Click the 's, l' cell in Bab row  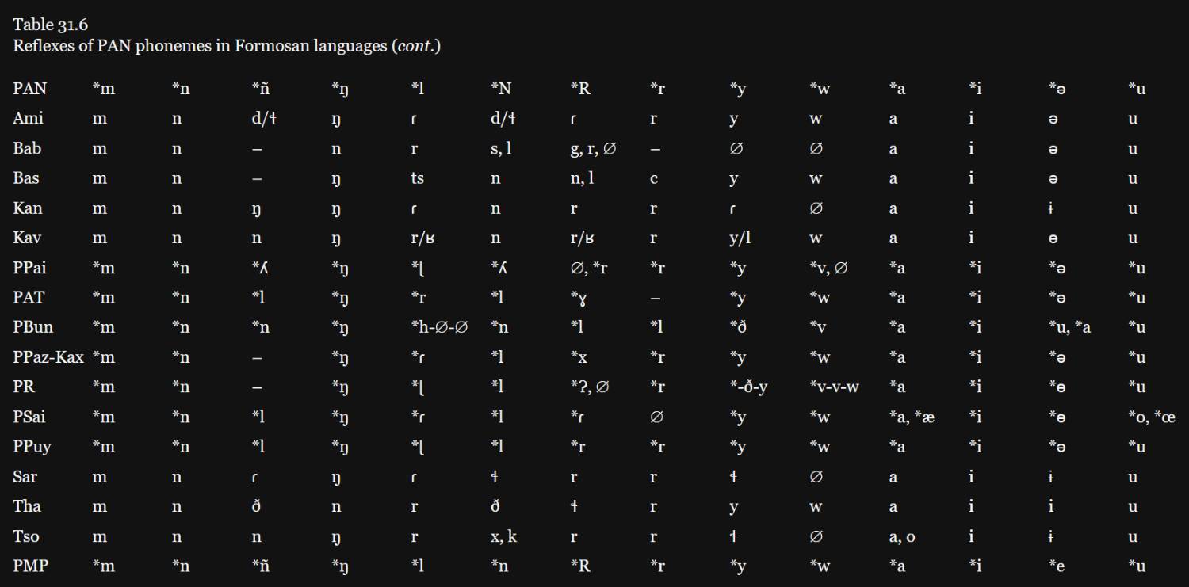[501, 148]
